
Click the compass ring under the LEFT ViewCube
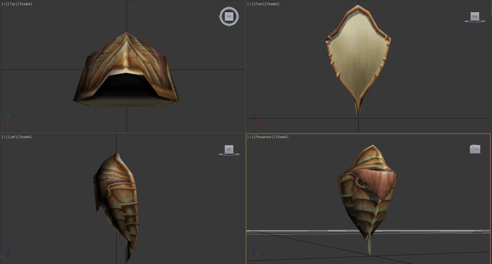pyautogui.click(x=229, y=154)
